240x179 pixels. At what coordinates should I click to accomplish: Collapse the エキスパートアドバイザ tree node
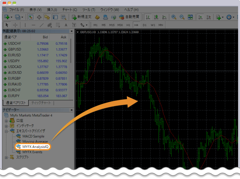[x=6, y=131]
